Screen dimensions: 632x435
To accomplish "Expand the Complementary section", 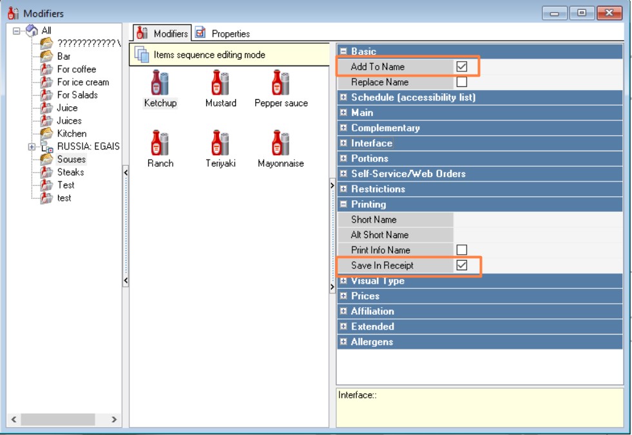I will tap(343, 127).
